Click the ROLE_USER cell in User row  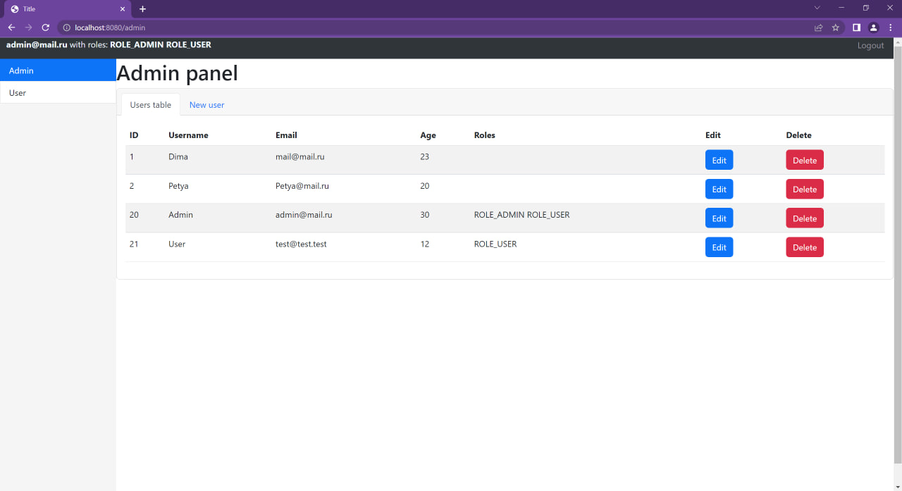495,244
